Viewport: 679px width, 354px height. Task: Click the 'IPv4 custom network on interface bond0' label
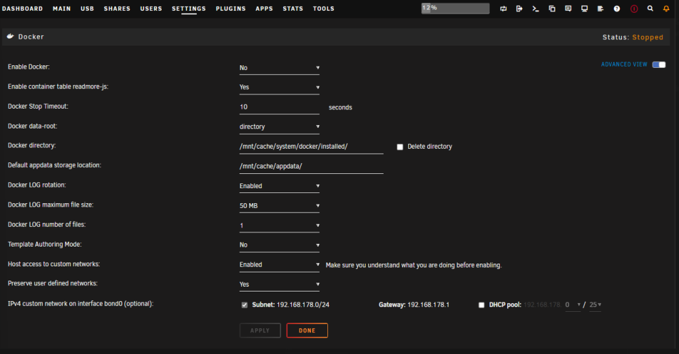pyautogui.click(x=81, y=304)
